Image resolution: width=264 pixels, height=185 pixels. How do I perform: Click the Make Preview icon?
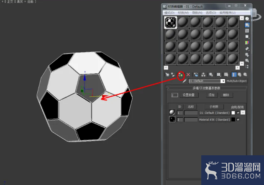point(247,49)
